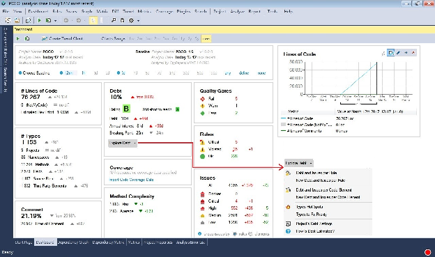Click the highlighted yellow toolbar button
The height and width of the screenshot is (257, 435).
pyautogui.click(x=93, y=20)
